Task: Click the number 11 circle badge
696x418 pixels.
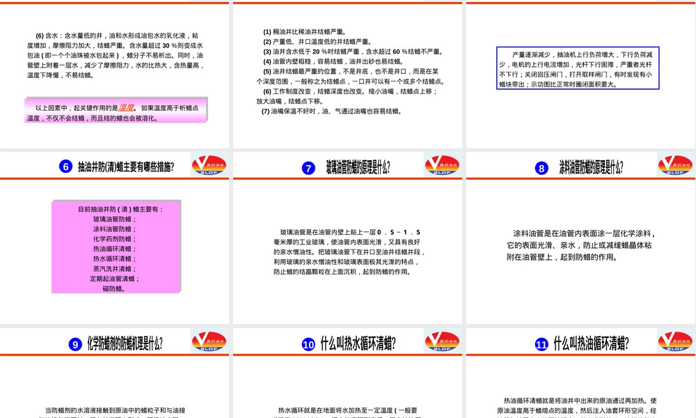Action: [x=541, y=344]
